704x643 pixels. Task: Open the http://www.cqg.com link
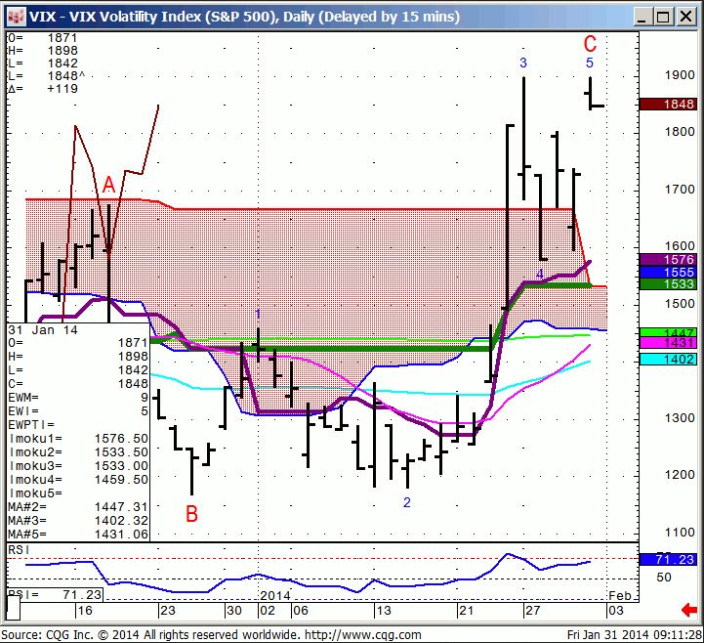coord(363,635)
